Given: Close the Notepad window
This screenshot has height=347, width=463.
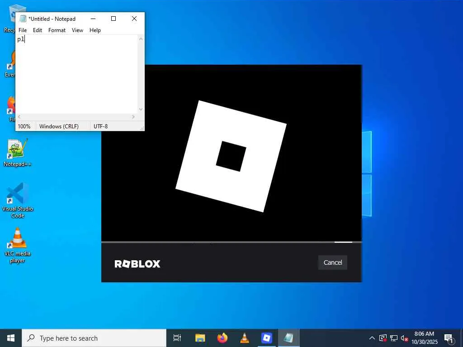Looking at the screenshot, I should click(134, 19).
